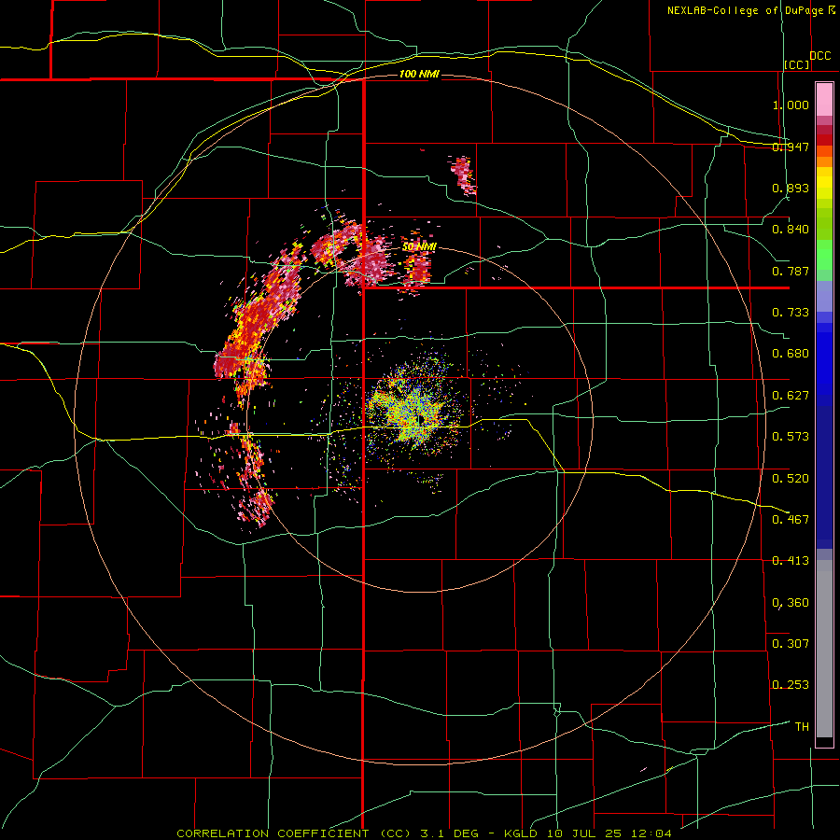Select the 0.787 scale value
840x840 pixels.
tap(791, 271)
